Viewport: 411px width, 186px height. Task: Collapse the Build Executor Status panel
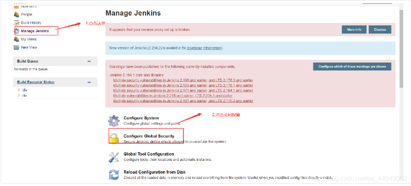89,82
